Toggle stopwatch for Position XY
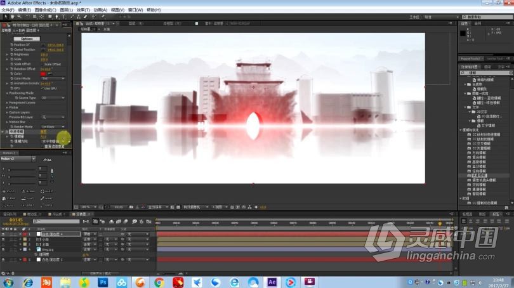 (12, 44)
